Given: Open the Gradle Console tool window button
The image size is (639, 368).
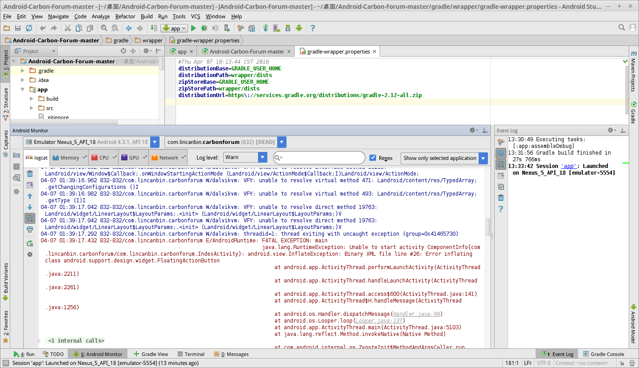Looking at the screenshot, I should [x=603, y=354].
